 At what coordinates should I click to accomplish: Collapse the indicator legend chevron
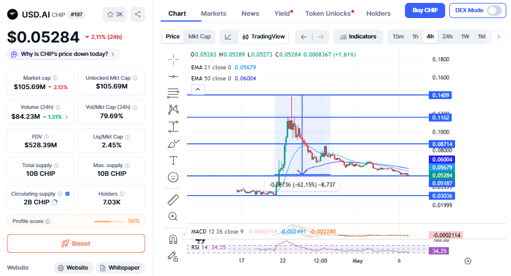(198, 90)
